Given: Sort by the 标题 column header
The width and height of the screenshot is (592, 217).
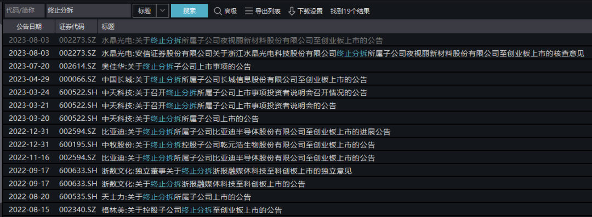Looking at the screenshot, I should (109, 27).
